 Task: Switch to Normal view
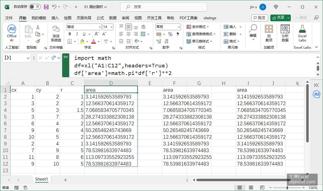240,188
